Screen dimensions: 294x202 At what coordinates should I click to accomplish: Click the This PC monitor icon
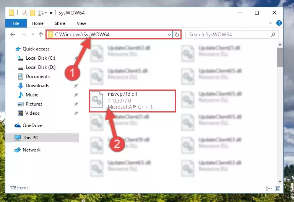tap(18, 138)
